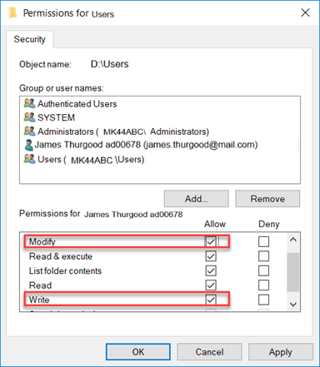Check Deny box for Read permission

(263, 285)
